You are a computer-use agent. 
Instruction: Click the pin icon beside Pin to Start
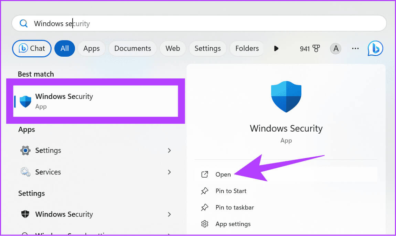coord(205,191)
